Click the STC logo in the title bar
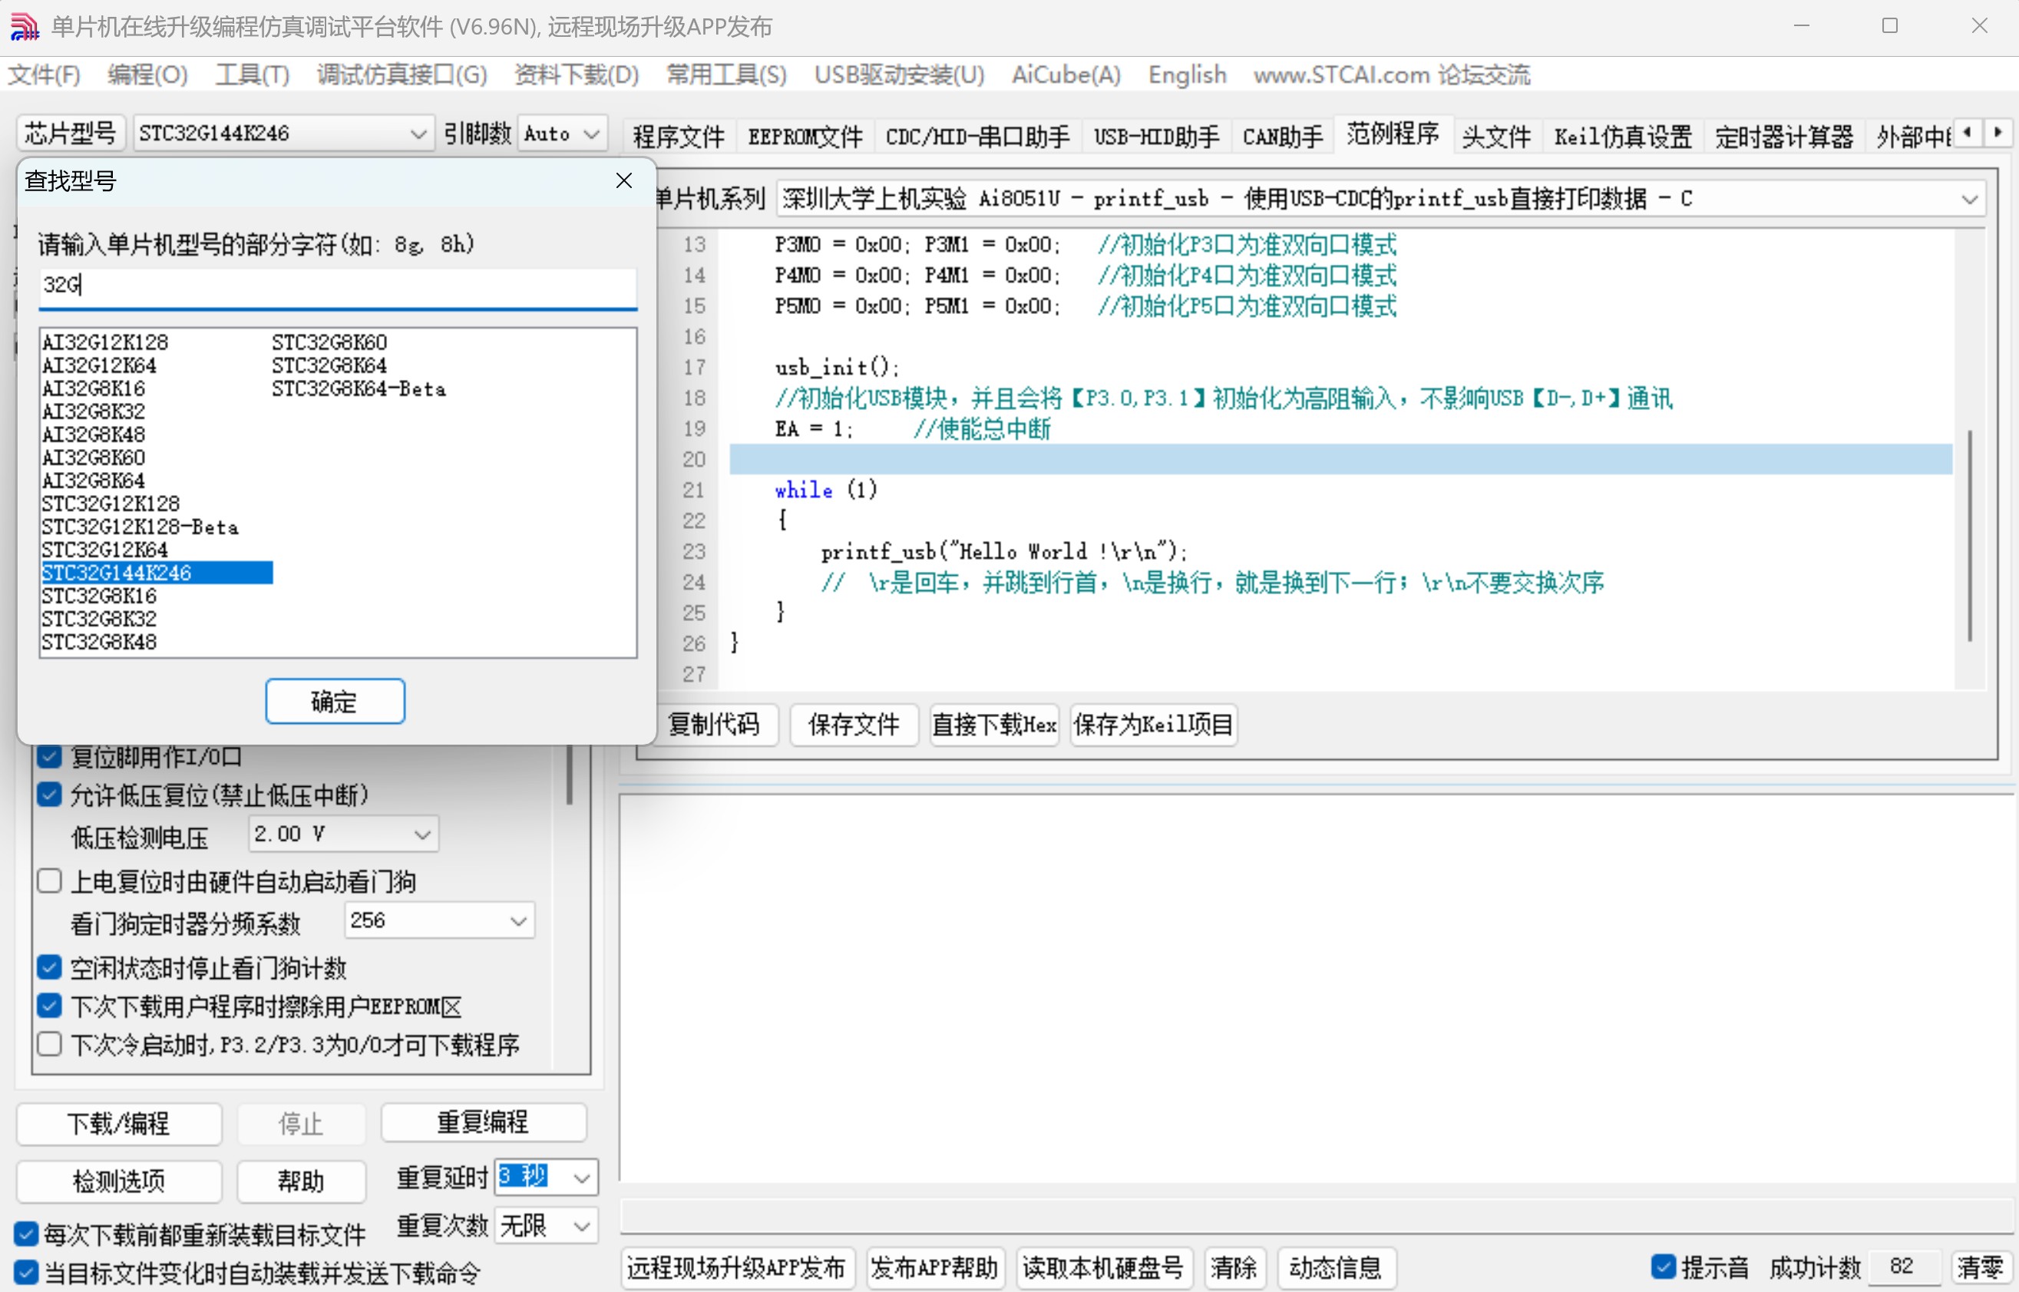Screen dimensions: 2019x1292 coord(24,26)
